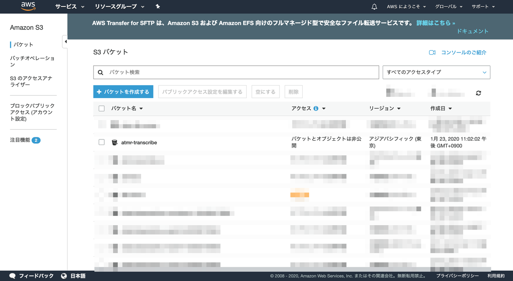
Task: Collapse the S3 sidebar with arrow handle
Action: (65, 41)
